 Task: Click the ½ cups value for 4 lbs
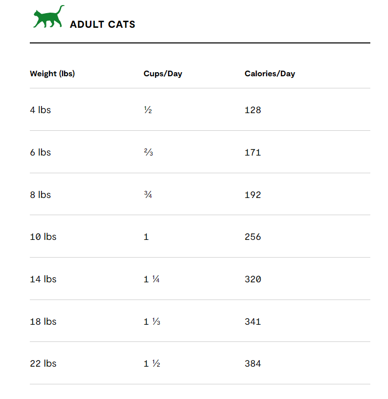pos(148,110)
